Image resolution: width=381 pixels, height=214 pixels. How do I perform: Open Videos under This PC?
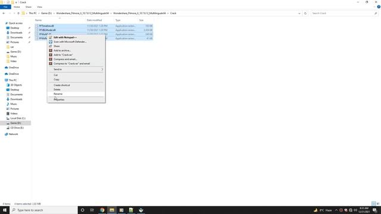(14, 114)
